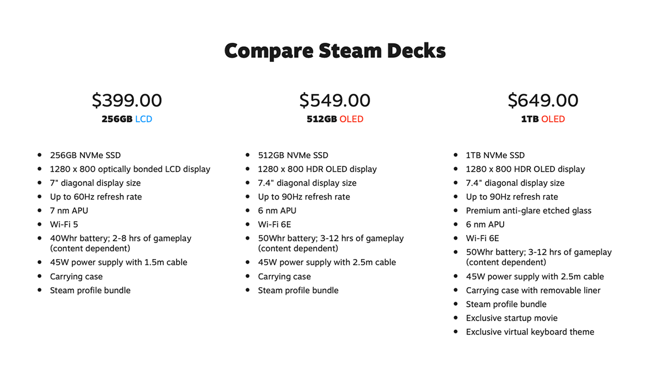Click Wi-Fi 6E in the 512GB column
662x372 pixels.
pos(275,224)
